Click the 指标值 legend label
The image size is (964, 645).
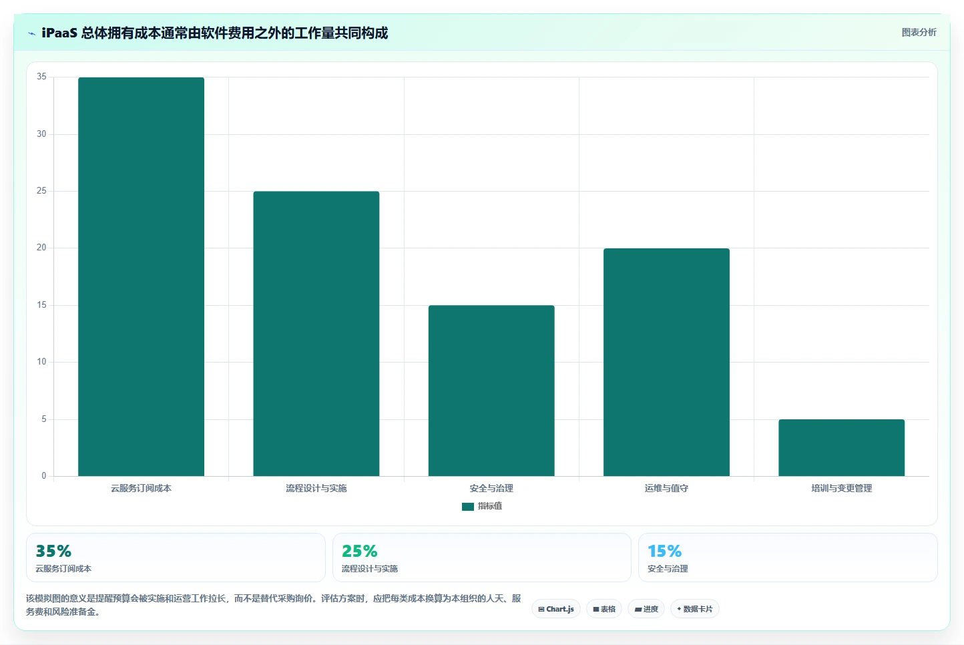pyautogui.click(x=490, y=506)
